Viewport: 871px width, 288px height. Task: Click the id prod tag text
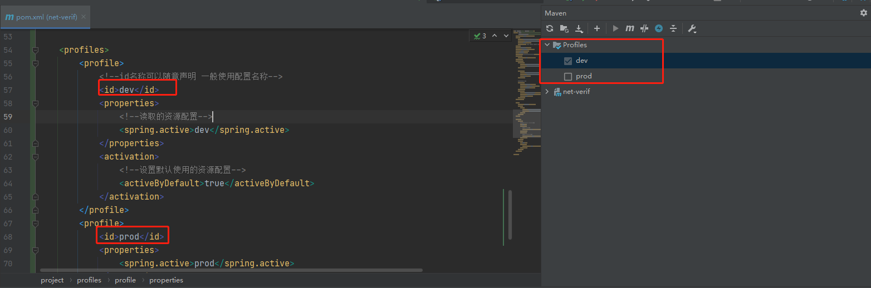[131, 237]
